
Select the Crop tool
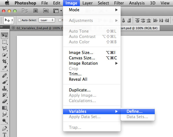click(x=5, y=61)
